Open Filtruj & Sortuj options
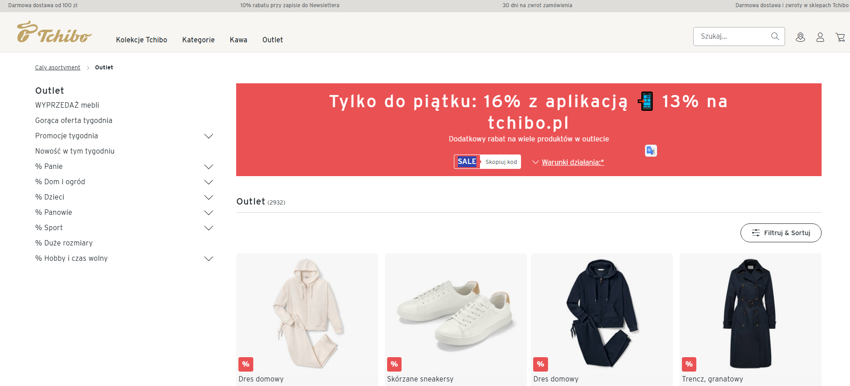Image resolution: width=850 pixels, height=386 pixels. 781,233
